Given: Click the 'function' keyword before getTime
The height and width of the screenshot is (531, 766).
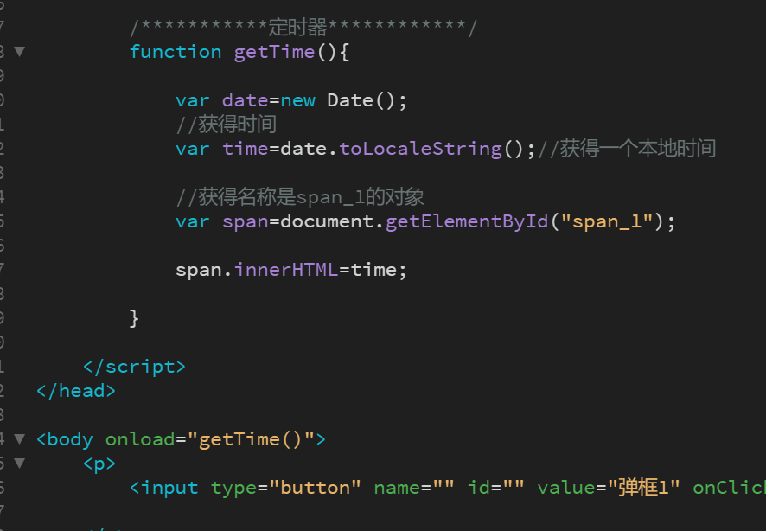Looking at the screenshot, I should pyautogui.click(x=176, y=51).
